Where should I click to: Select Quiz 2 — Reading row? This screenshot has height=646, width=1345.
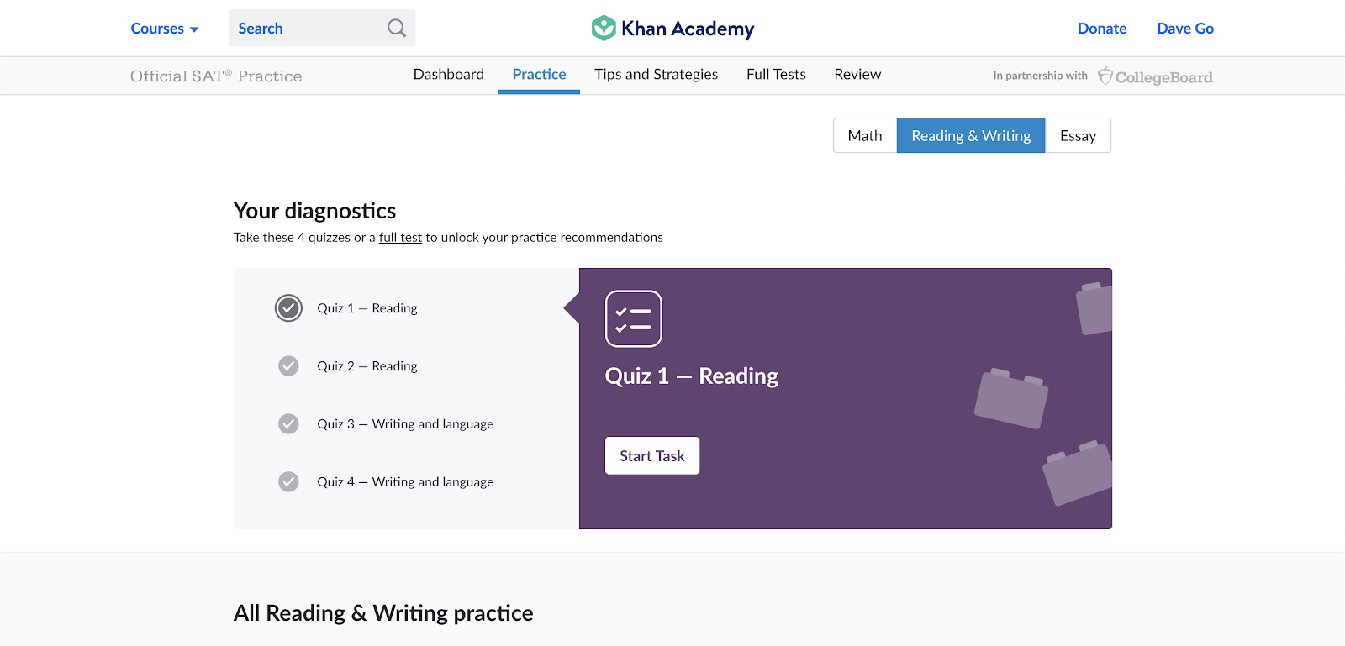coord(407,366)
